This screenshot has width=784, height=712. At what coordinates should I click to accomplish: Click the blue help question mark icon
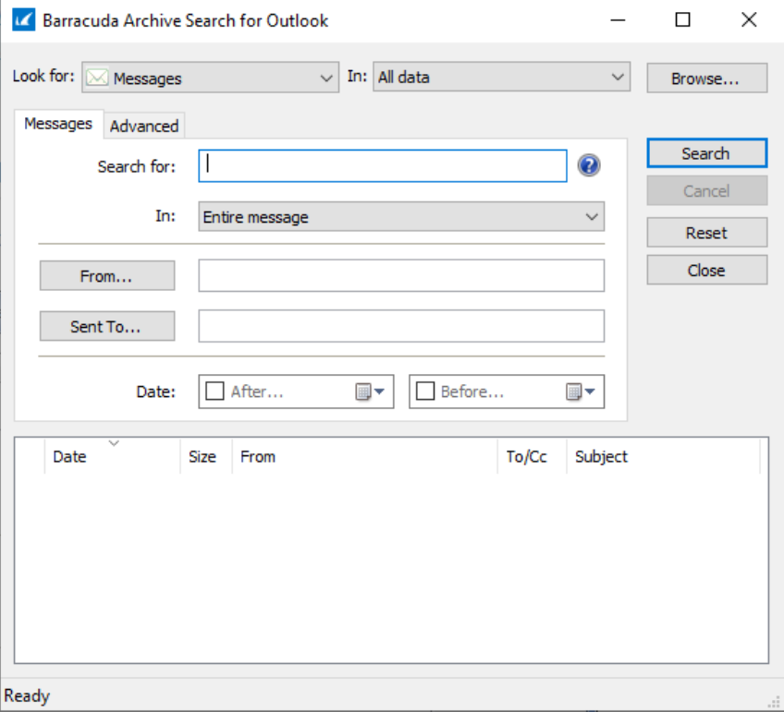(589, 165)
